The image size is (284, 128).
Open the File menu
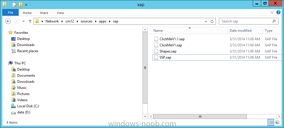tap(11, 13)
